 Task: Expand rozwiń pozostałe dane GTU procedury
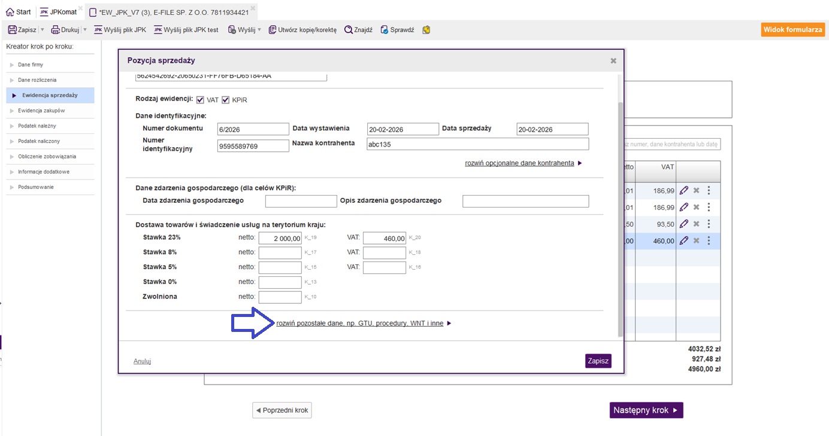click(359, 324)
